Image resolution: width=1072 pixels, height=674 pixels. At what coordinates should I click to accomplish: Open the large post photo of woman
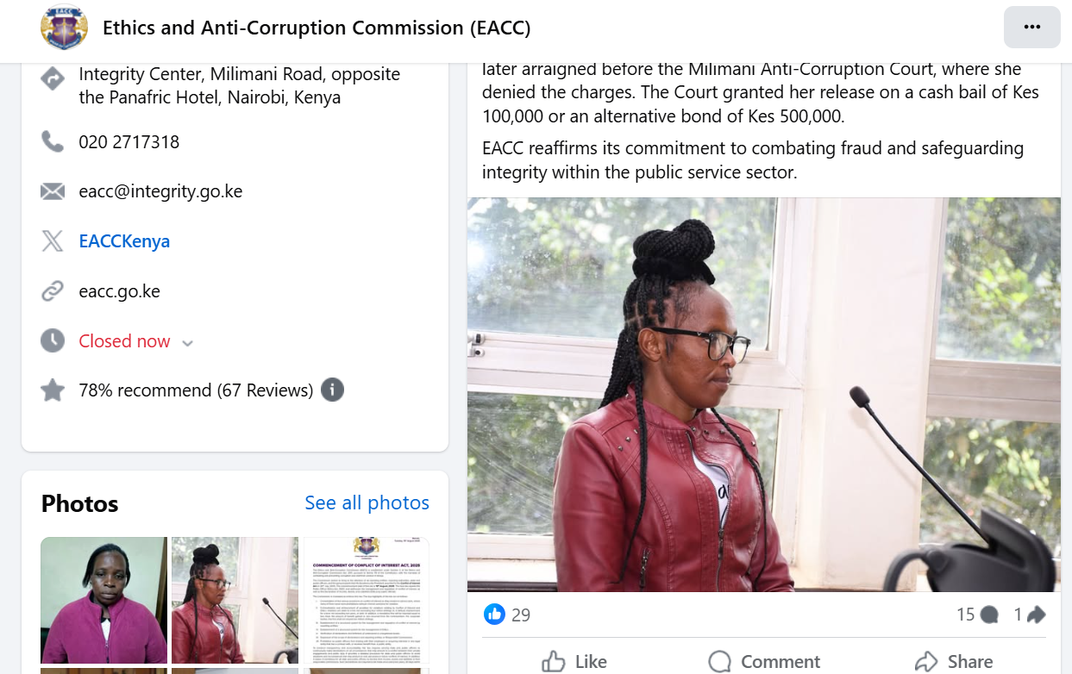[764, 395]
